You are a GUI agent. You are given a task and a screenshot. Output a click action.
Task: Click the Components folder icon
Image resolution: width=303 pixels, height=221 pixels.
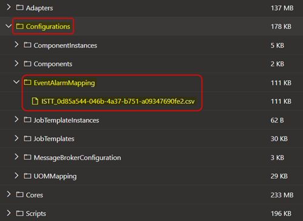(x=27, y=64)
